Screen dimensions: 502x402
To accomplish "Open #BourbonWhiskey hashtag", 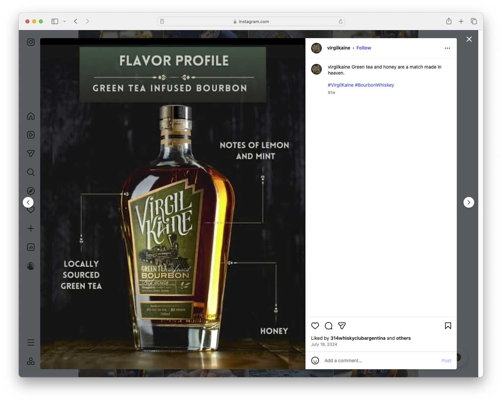I will (x=374, y=85).
